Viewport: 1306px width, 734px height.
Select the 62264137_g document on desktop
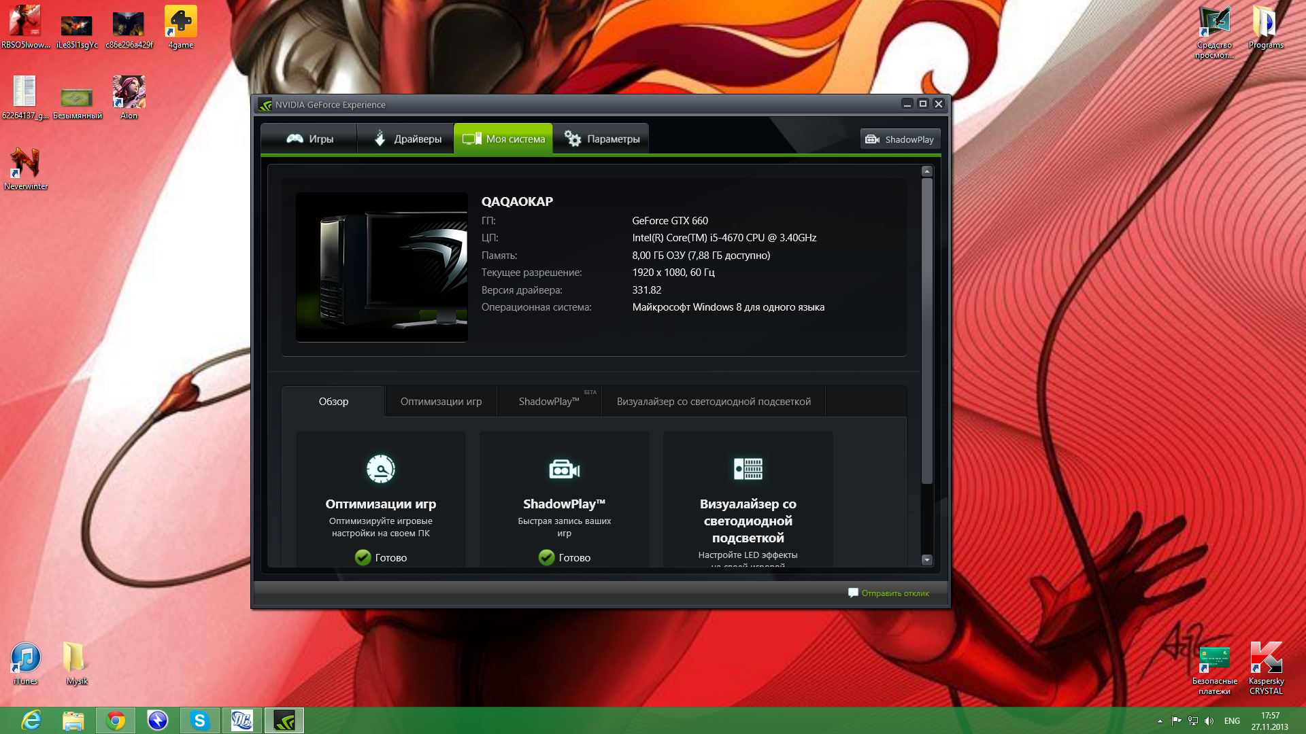click(x=25, y=98)
